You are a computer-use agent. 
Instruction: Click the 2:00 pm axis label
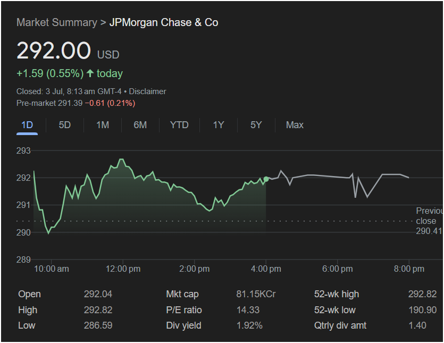point(195,269)
